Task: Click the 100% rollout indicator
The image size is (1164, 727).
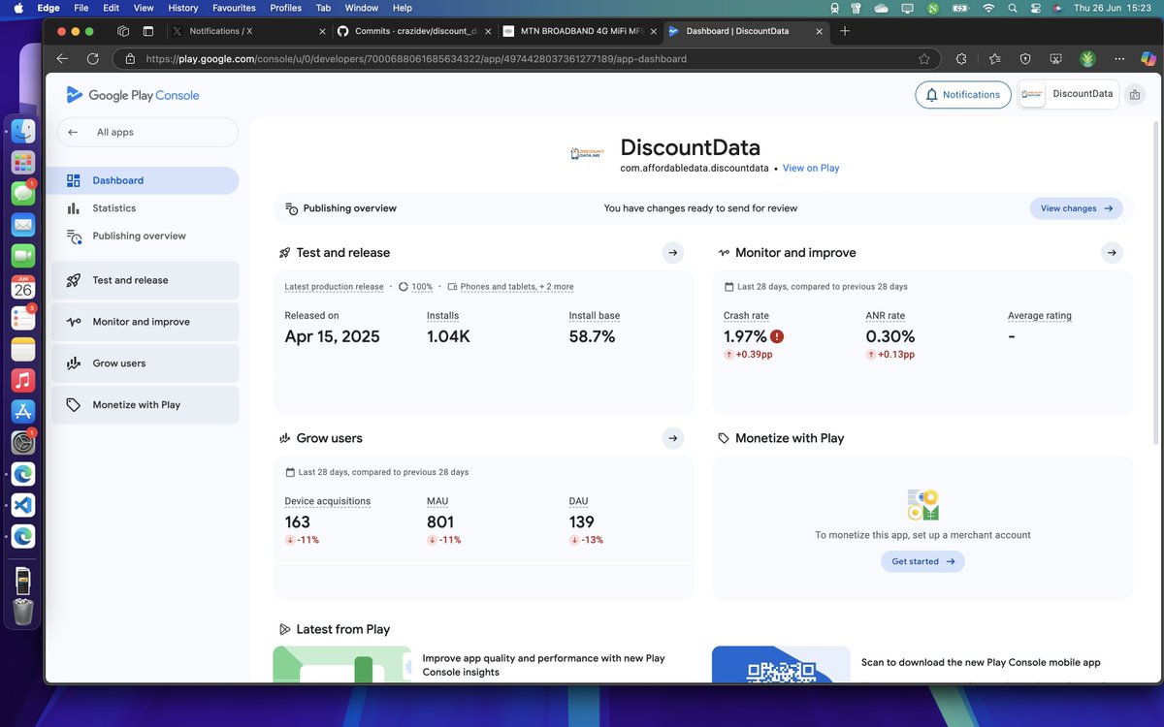Action: point(416,287)
